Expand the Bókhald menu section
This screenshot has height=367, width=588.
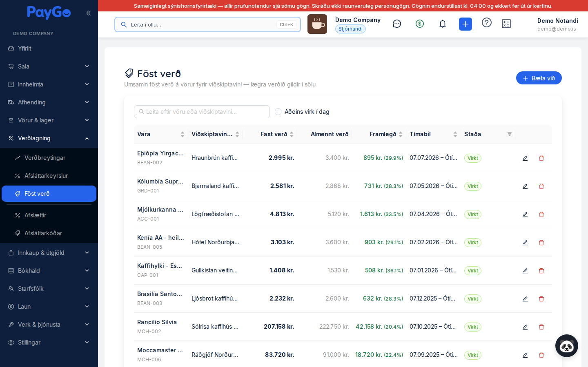(x=49, y=271)
